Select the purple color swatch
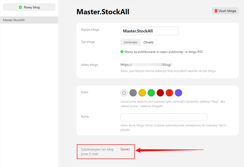This screenshot has height=167, width=244. (x=178, y=93)
